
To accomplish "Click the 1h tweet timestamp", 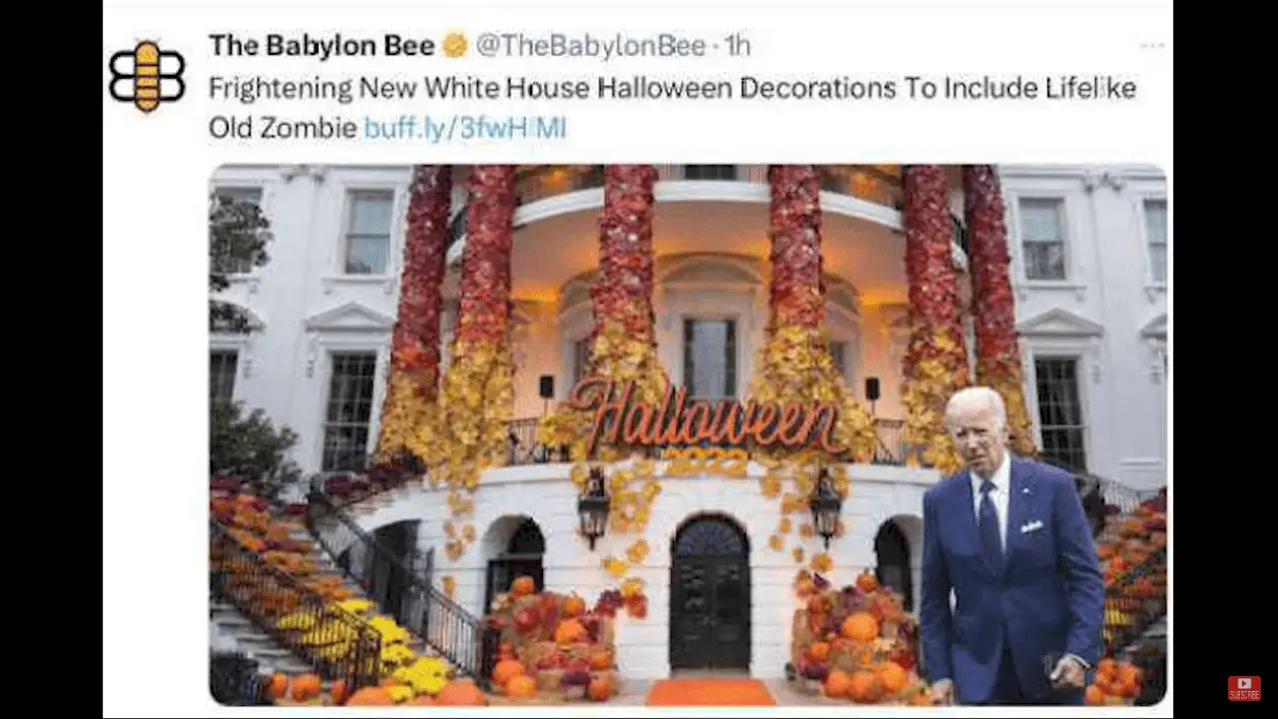I will tap(736, 46).
